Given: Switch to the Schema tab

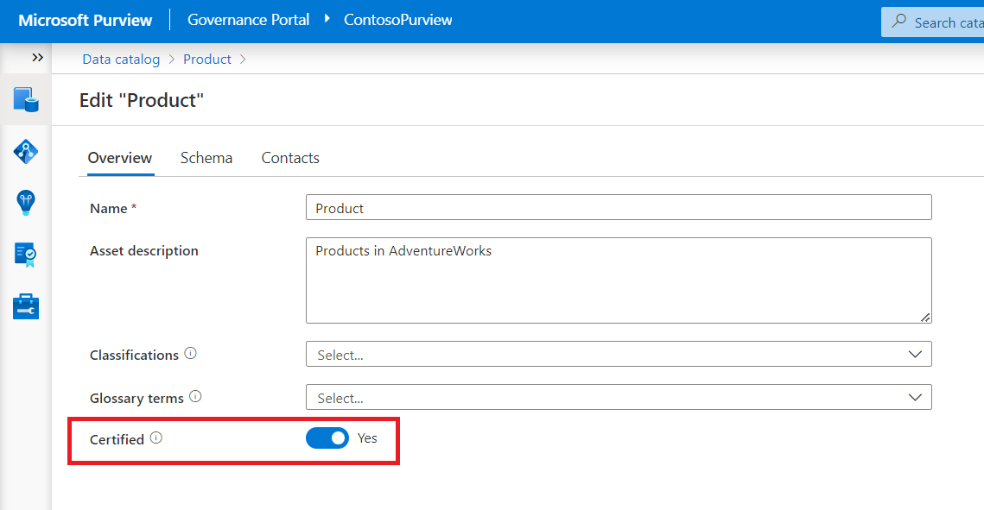Looking at the screenshot, I should point(206,158).
